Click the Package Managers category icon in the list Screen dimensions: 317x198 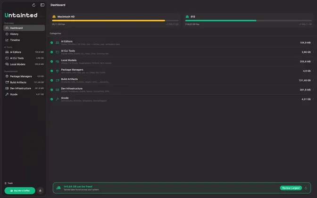click(x=58, y=71)
